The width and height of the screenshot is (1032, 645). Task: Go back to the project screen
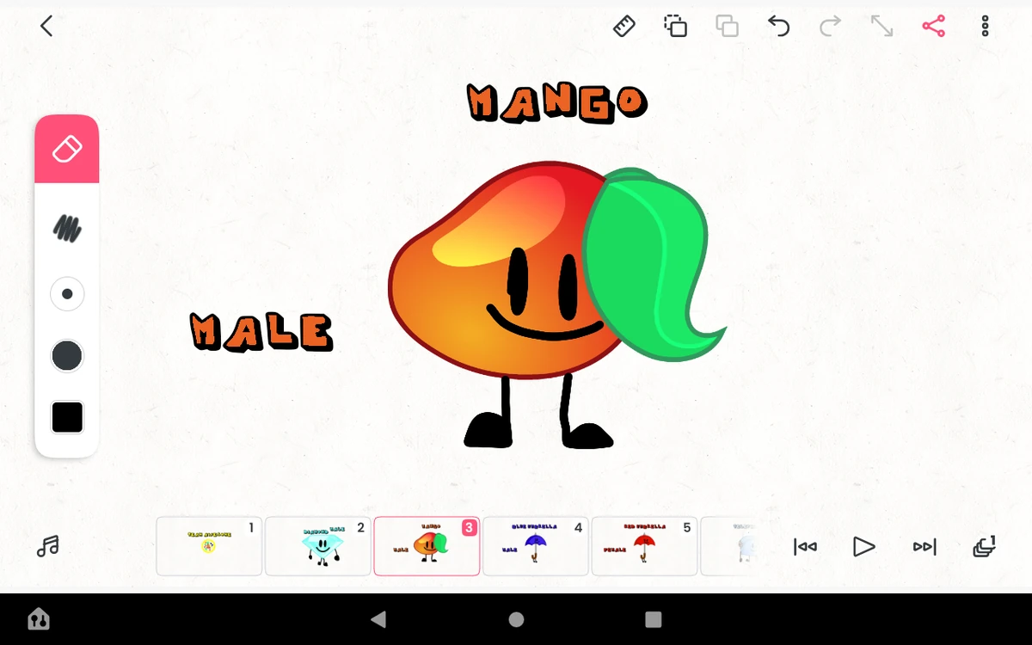point(46,26)
